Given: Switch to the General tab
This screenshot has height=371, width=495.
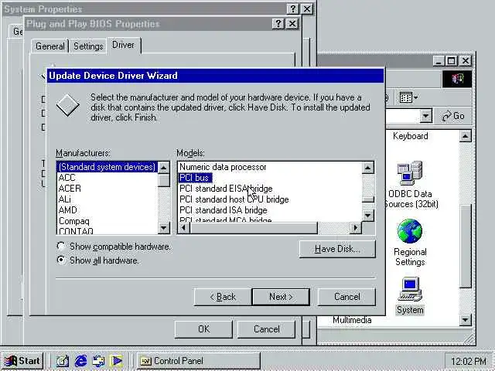Looking at the screenshot, I should 49,46.
